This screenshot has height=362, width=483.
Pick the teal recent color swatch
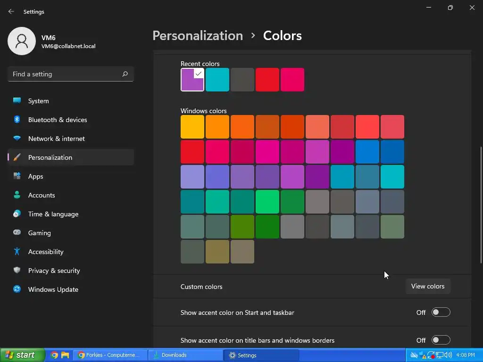coord(217,80)
